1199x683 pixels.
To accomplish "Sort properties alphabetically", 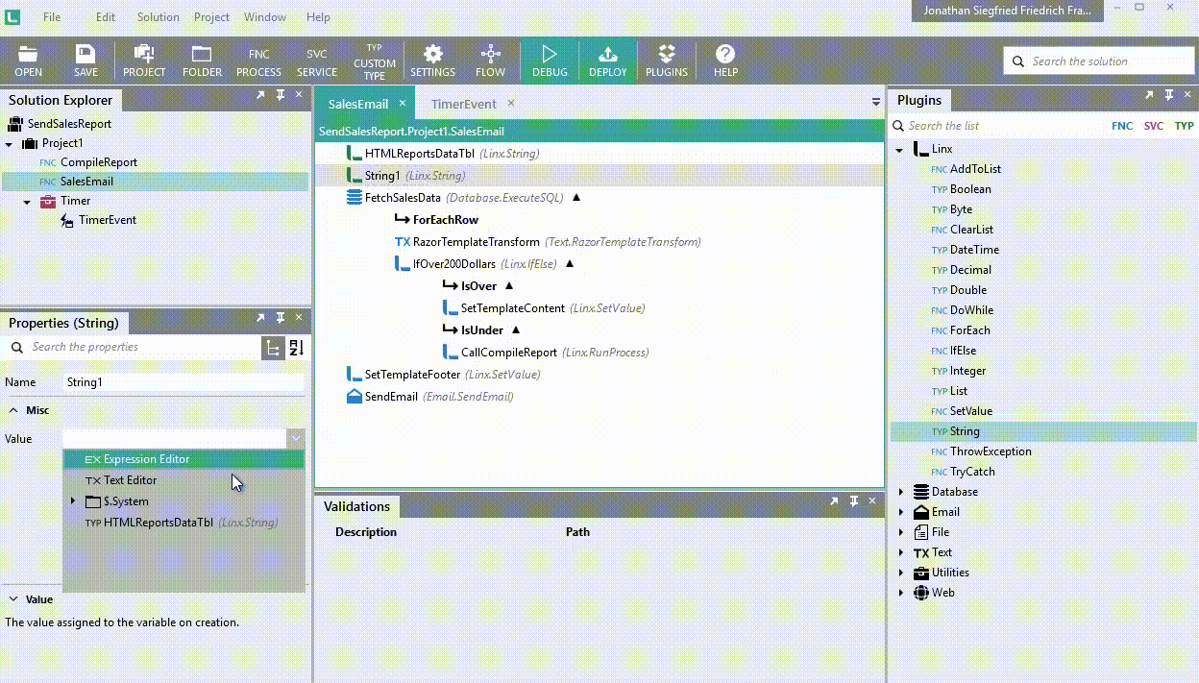I will click(296, 348).
